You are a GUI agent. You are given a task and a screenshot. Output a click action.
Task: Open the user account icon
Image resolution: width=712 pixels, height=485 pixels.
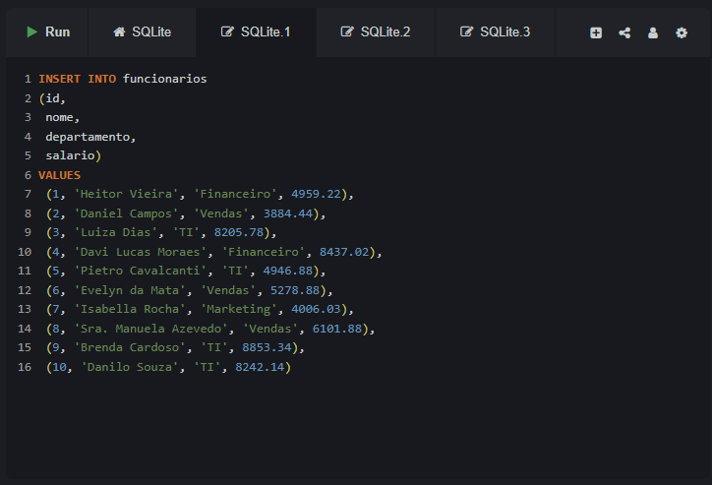pos(653,32)
